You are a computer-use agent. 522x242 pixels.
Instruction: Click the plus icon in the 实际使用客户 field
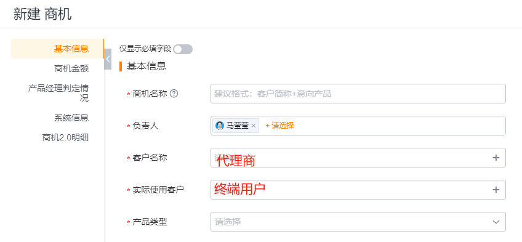pyautogui.click(x=496, y=190)
